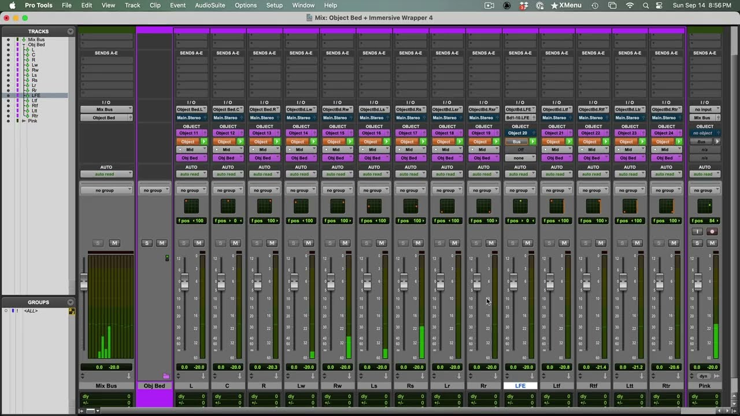
Task: Toggle the show/hide dot for Mix Bus in track list
Action: [x=8, y=40]
